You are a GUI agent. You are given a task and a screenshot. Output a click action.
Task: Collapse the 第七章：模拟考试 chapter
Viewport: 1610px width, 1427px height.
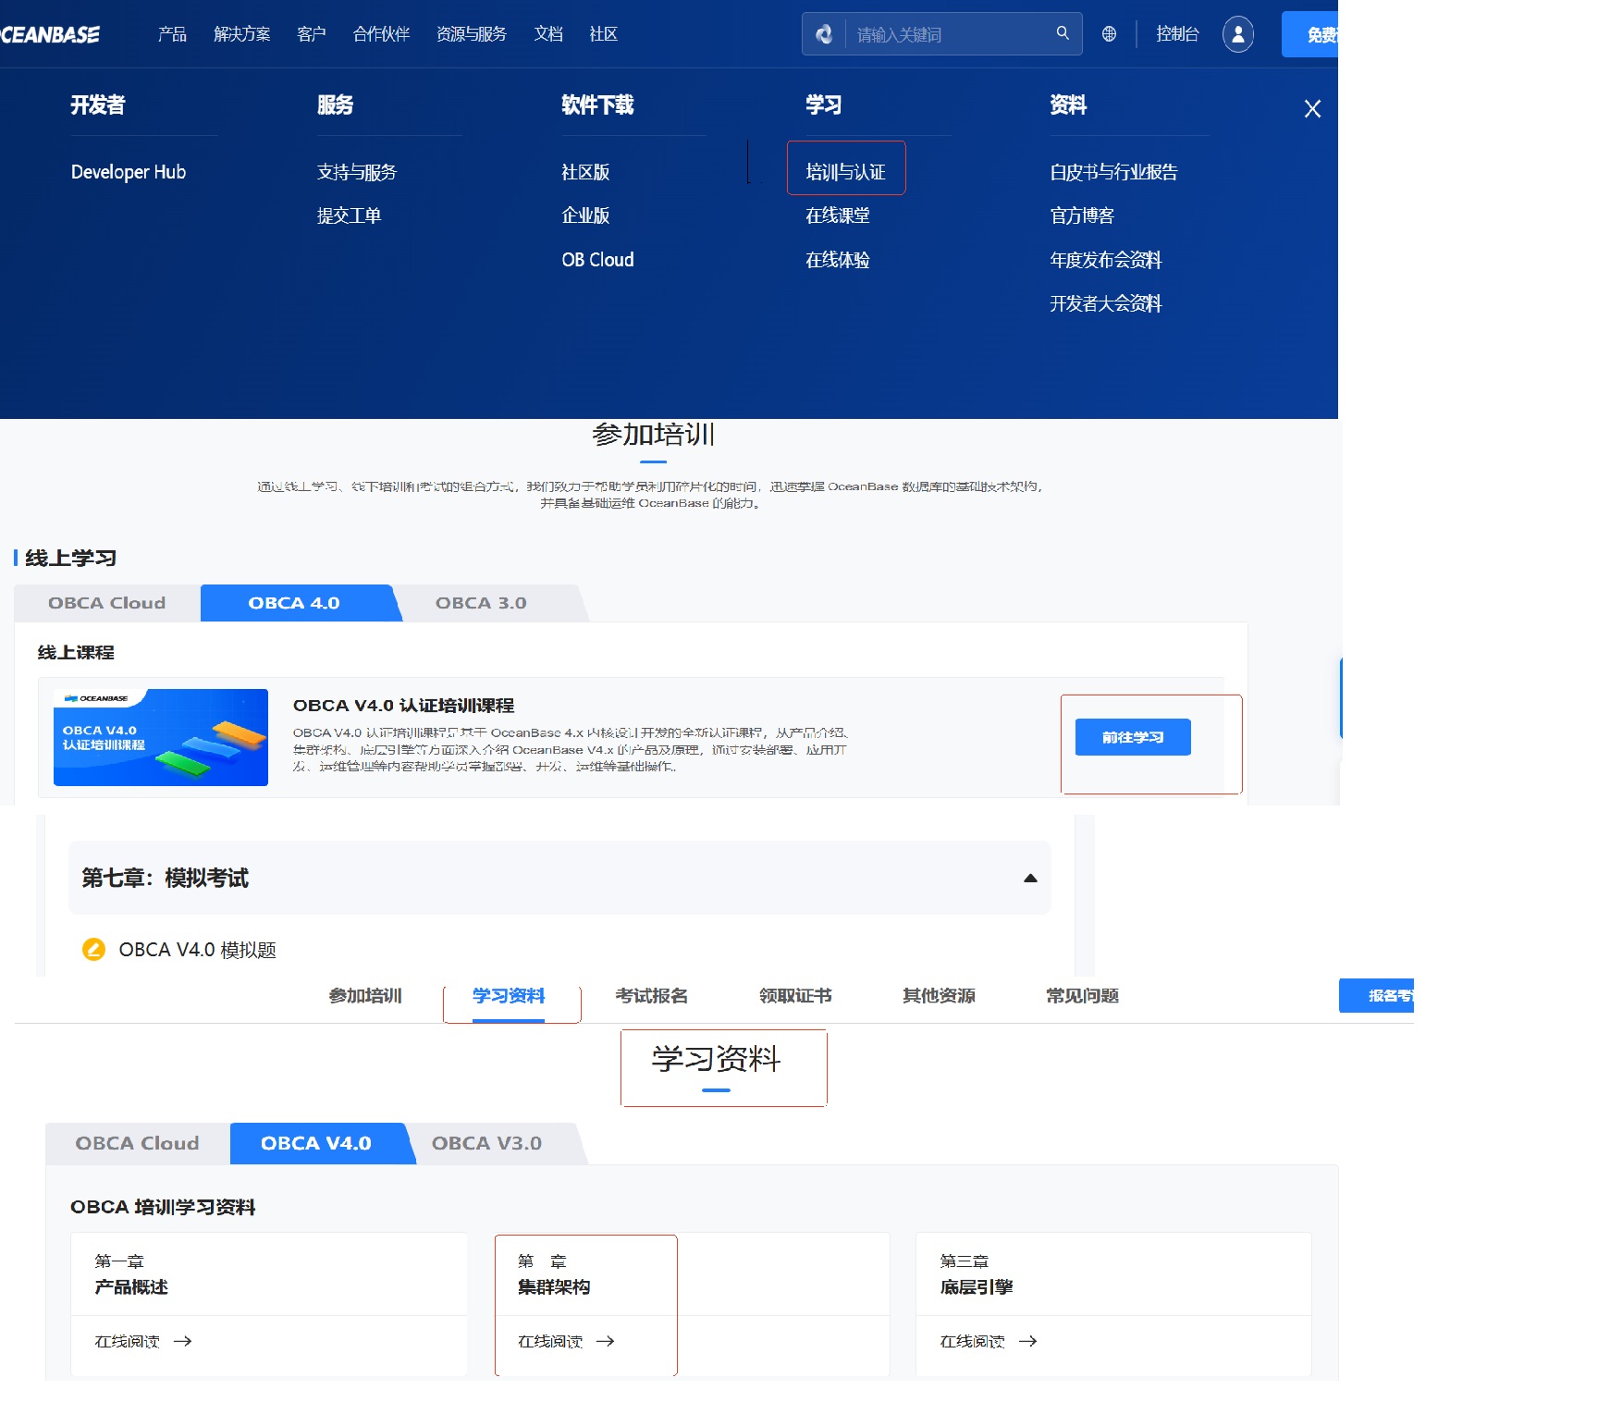(x=1030, y=879)
